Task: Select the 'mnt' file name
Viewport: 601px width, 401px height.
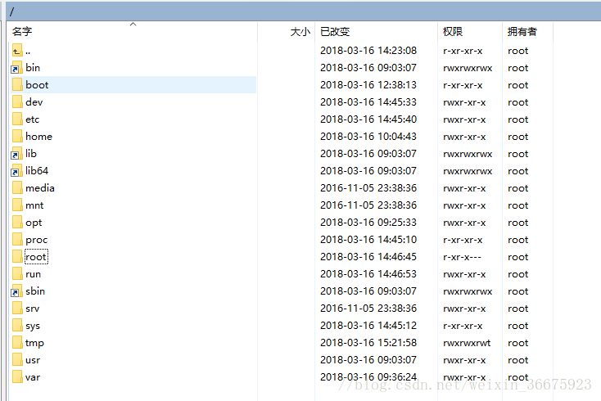Action: (34, 205)
